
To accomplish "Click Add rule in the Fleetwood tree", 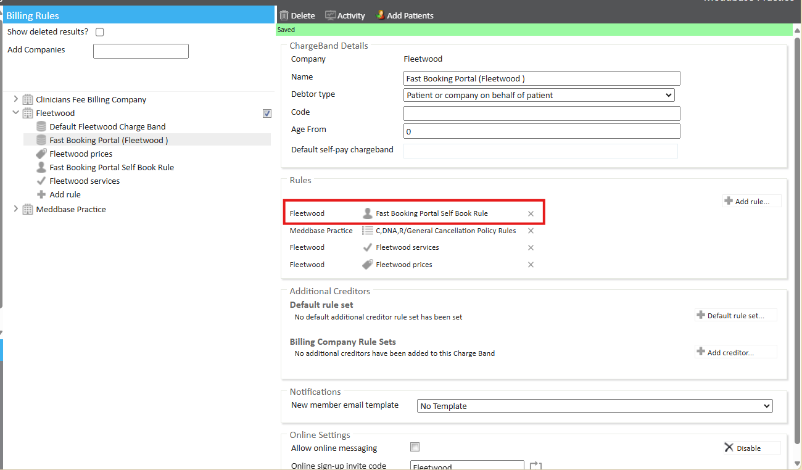I will [65, 194].
